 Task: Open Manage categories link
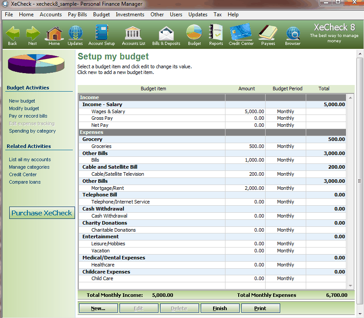click(29, 167)
